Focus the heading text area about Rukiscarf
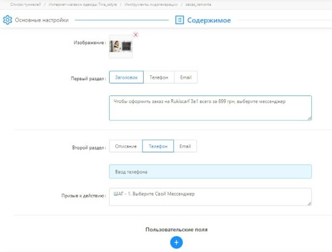The image size is (332, 252). [210, 108]
